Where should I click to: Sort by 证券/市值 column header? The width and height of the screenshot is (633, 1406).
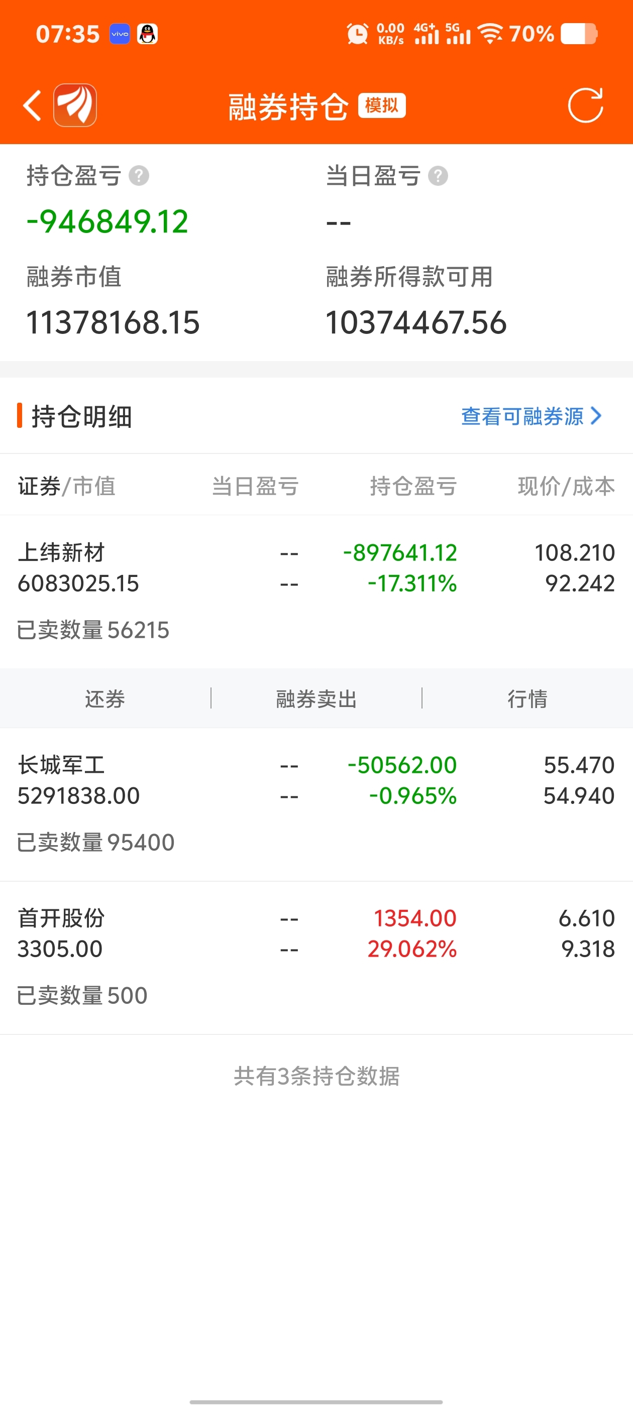click(x=67, y=486)
